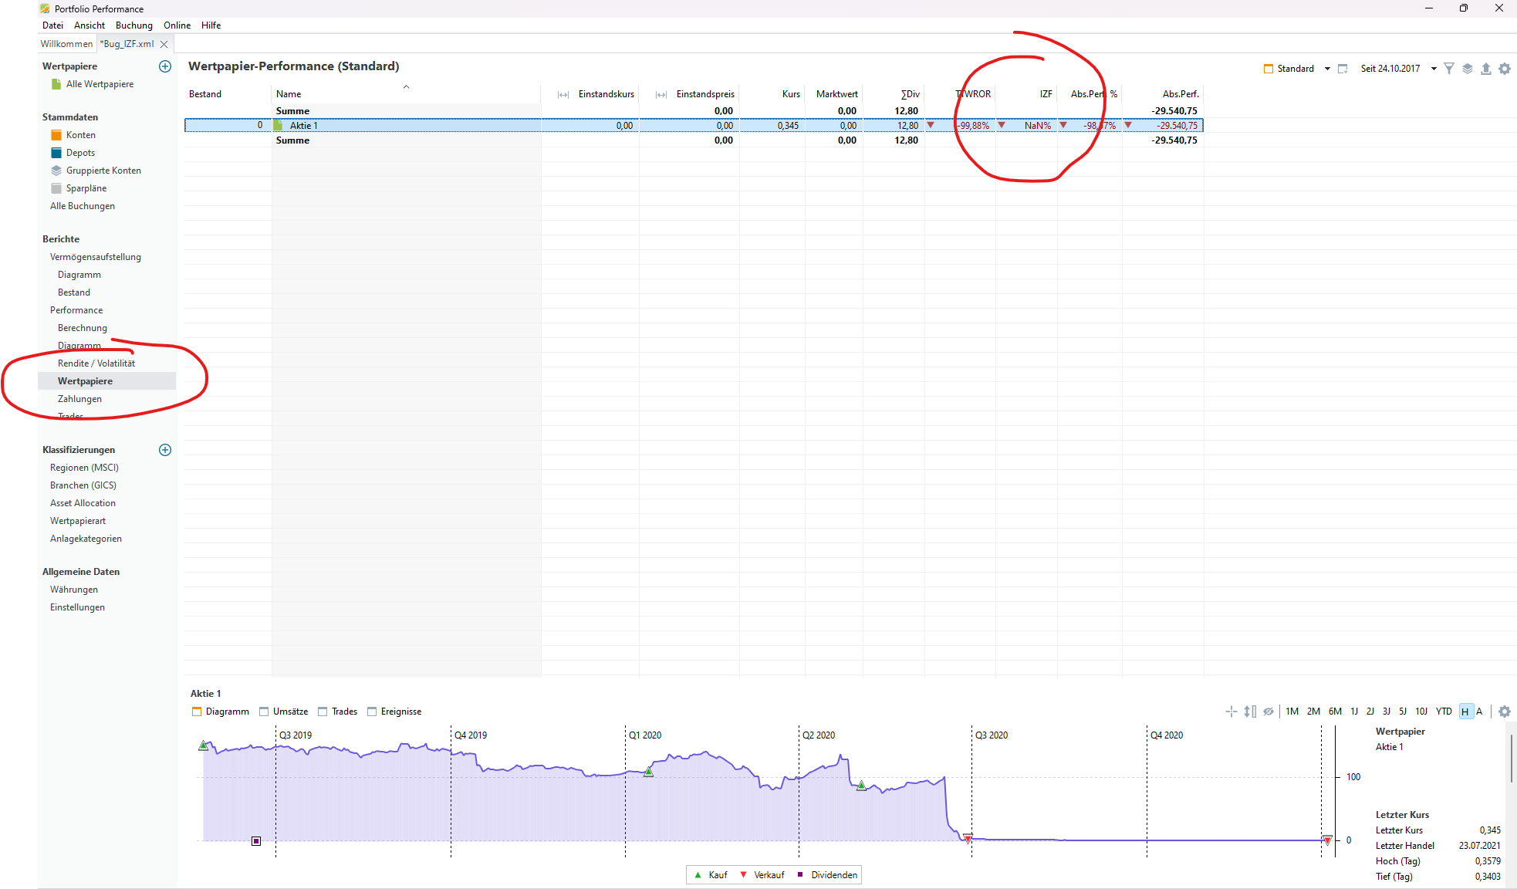
Task: Open Rendite / Volatilität report
Action: click(x=96, y=363)
